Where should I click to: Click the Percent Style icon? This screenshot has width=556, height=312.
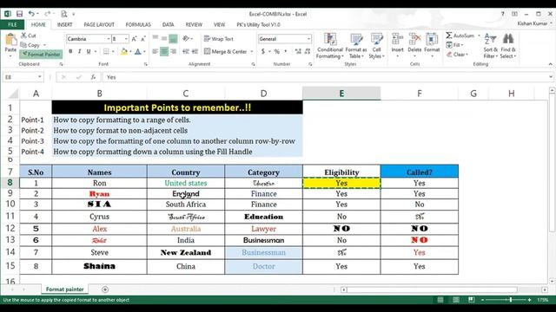point(277,52)
